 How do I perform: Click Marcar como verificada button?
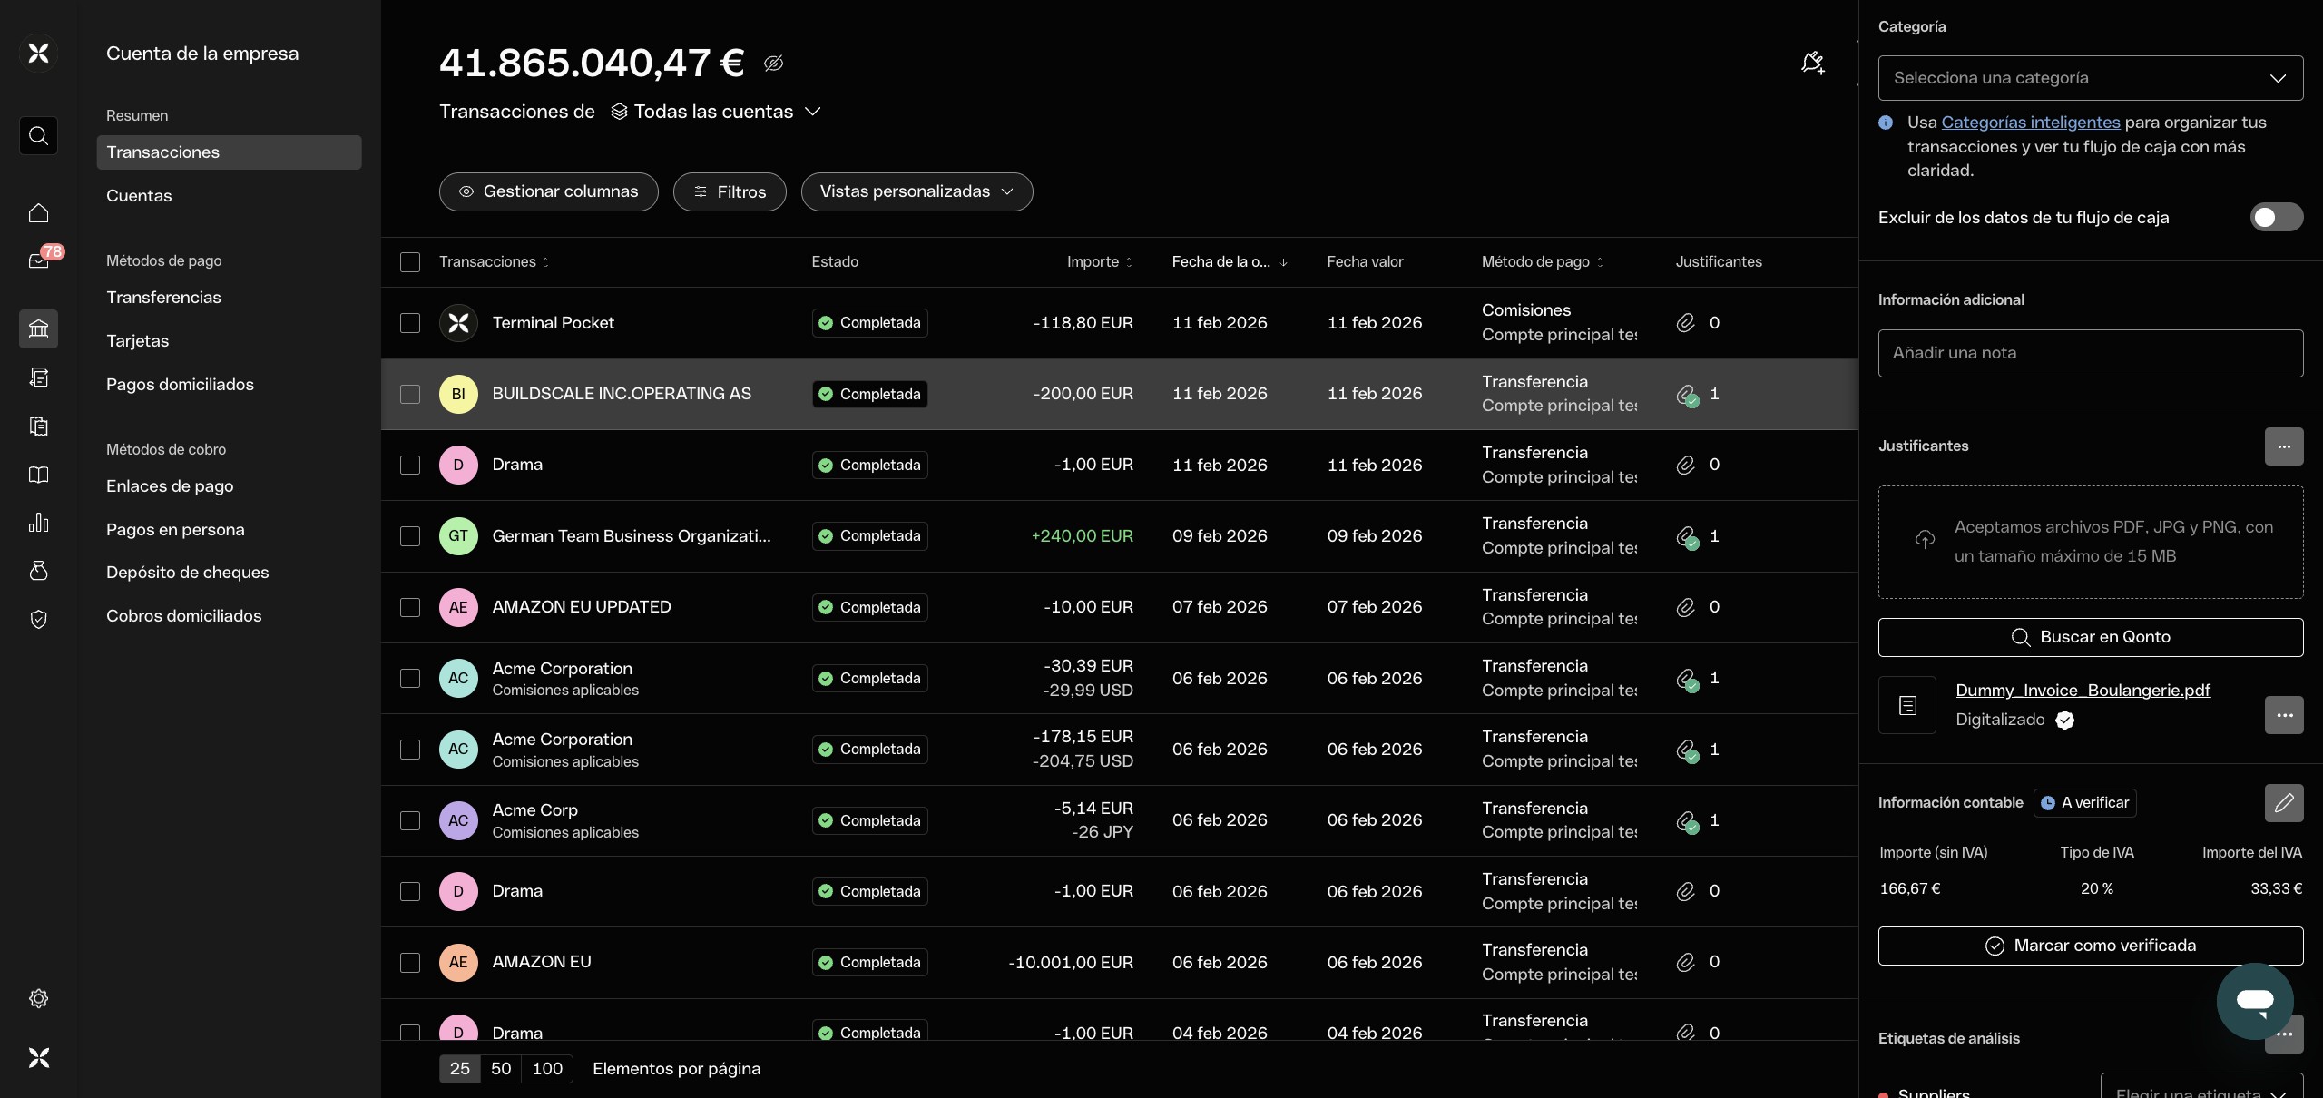(2090, 946)
